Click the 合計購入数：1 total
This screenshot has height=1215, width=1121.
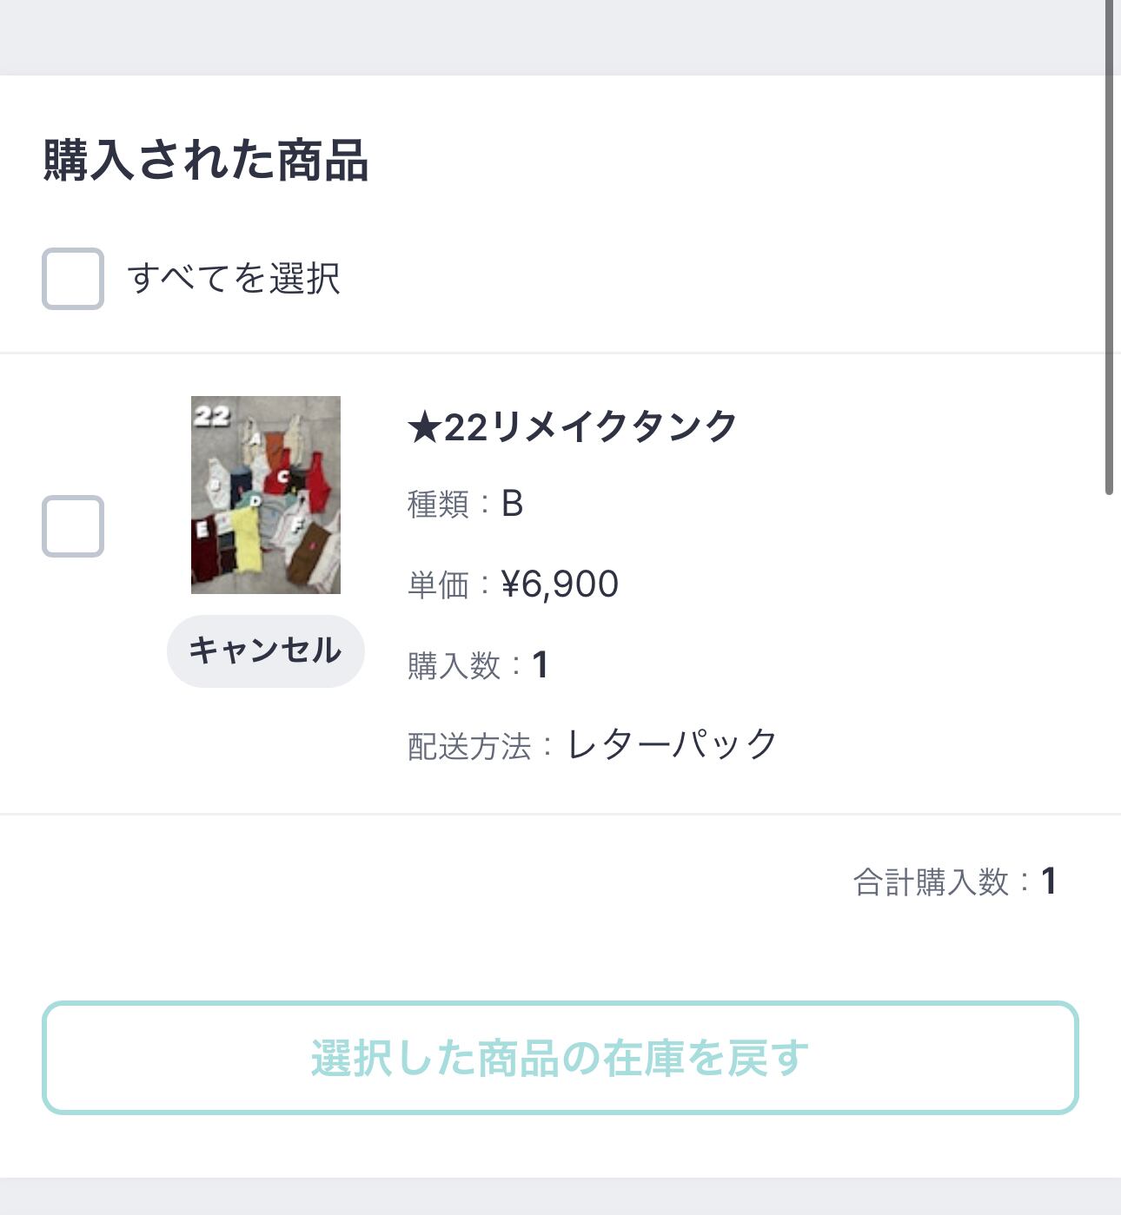[x=954, y=882]
